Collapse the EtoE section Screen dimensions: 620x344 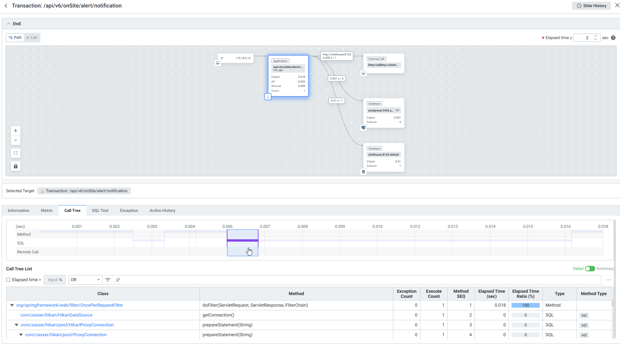tap(9, 24)
